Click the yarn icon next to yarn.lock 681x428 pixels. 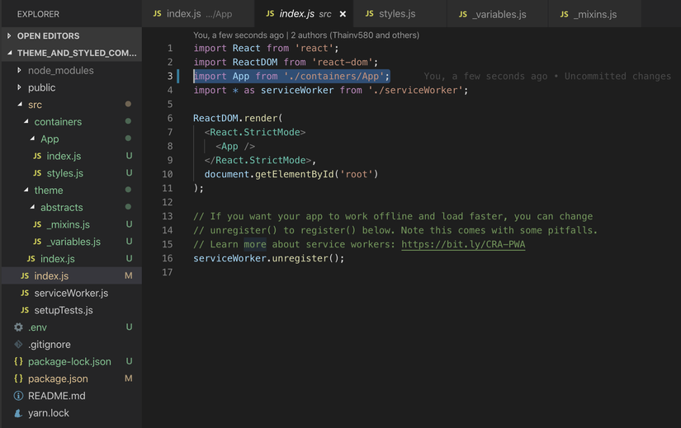pos(18,413)
